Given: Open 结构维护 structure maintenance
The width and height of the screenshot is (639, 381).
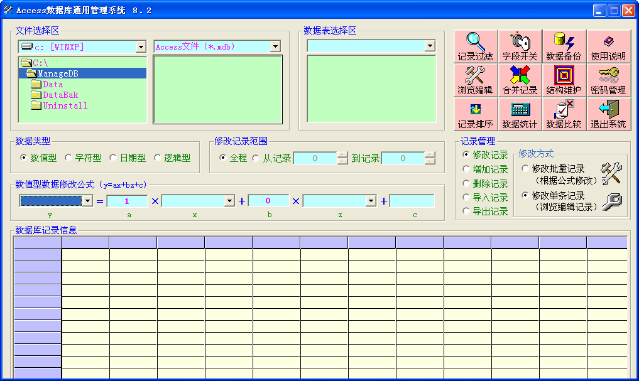Looking at the screenshot, I should (564, 80).
